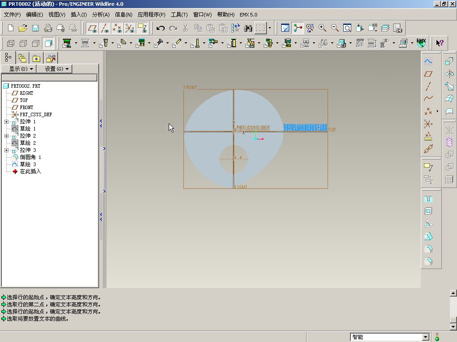457x342 pixels.
Task: Toggle coordinate systems display
Action: click(129, 28)
